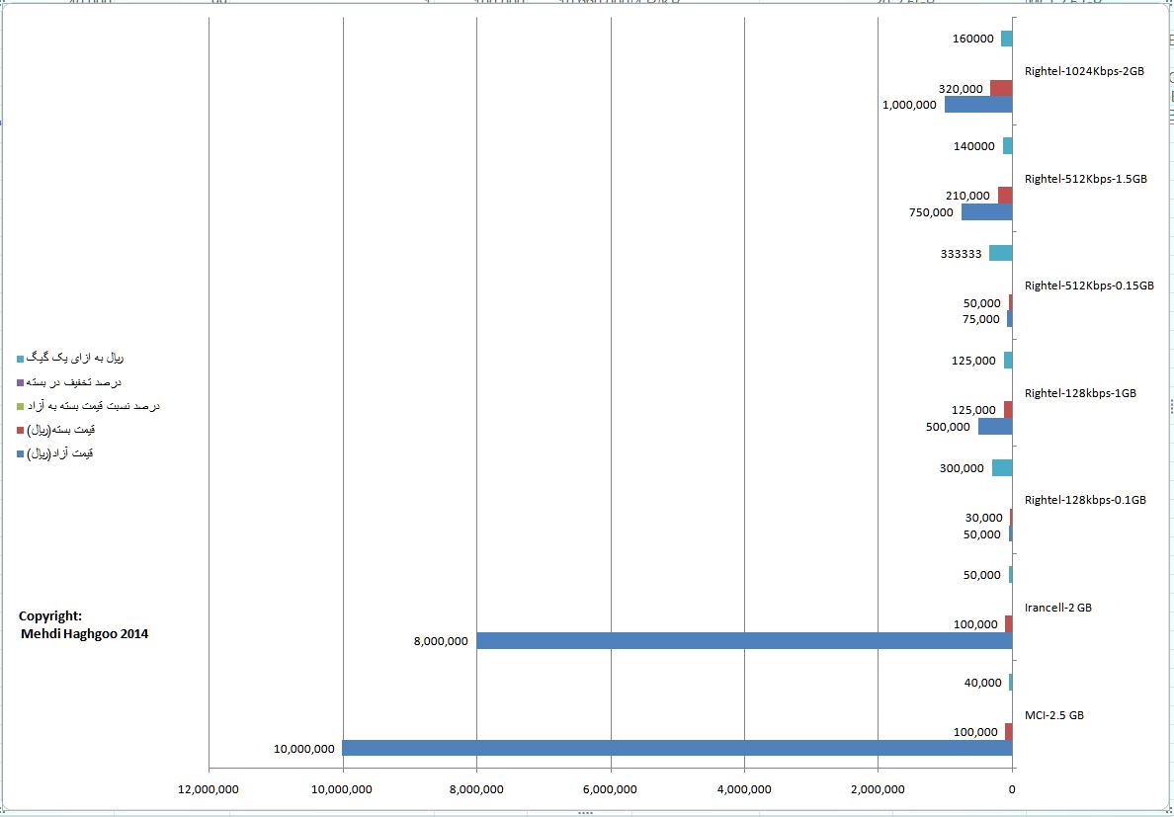
Task: Select the 8,000,000 blue bar for Irancell
Action: pyautogui.click(x=743, y=640)
